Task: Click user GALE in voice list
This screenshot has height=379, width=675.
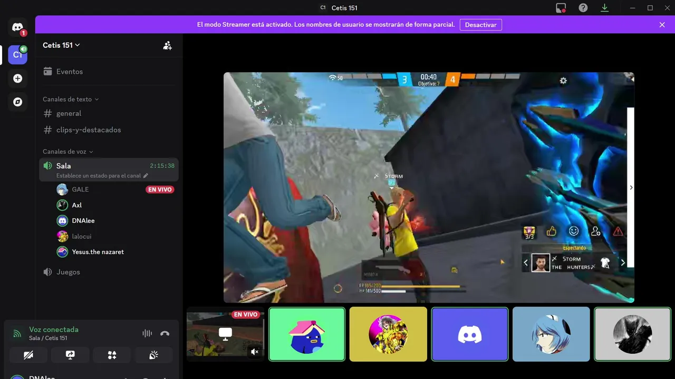Action: 80,189
